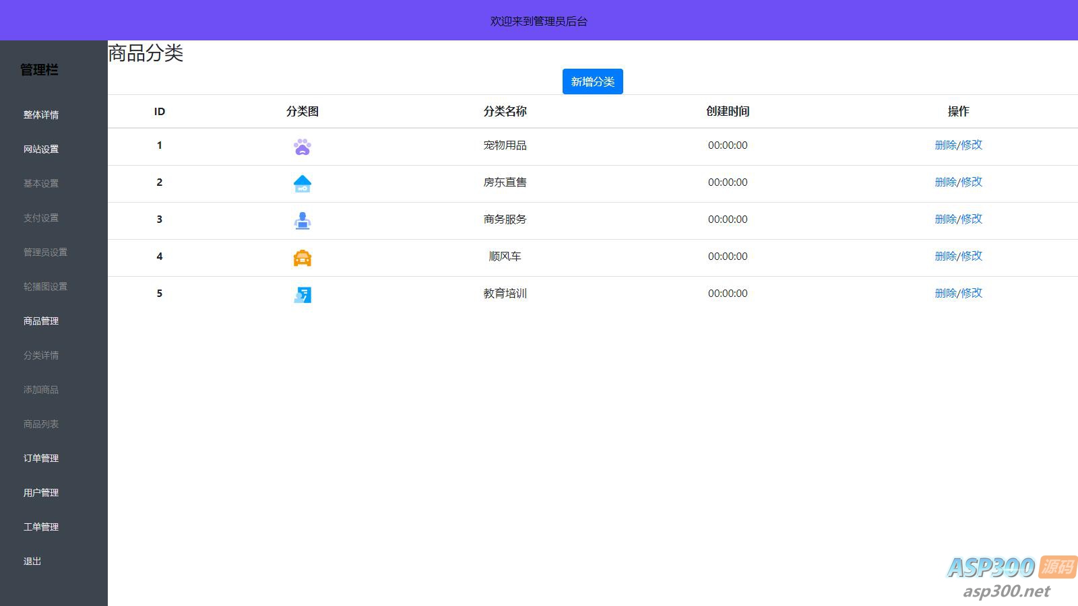Screen dimensions: 1078x606
Task: Click the 顺风车 category name
Action: [x=505, y=256]
